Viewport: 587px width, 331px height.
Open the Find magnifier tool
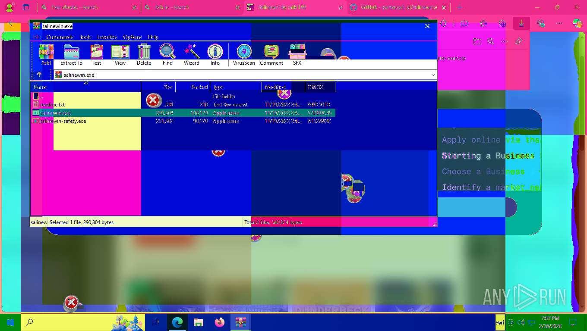click(167, 55)
